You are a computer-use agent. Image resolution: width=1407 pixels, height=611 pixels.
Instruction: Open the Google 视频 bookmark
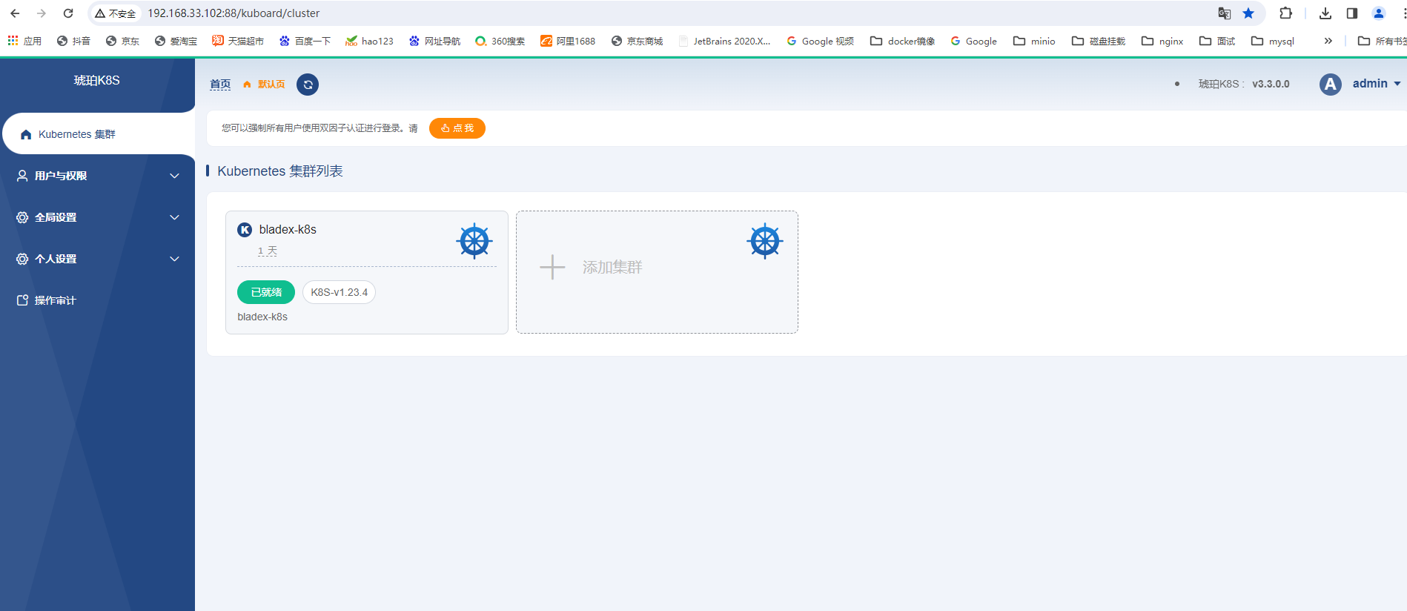pos(820,41)
